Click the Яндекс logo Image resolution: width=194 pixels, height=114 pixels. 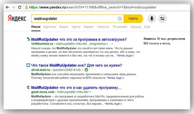pyautogui.click(x=17, y=18)
